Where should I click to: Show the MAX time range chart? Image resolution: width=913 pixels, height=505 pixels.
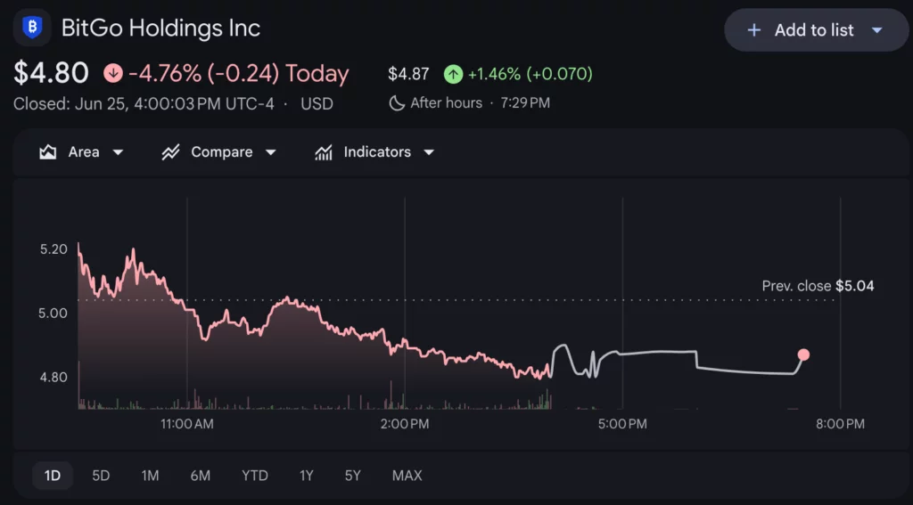(407, 476)
